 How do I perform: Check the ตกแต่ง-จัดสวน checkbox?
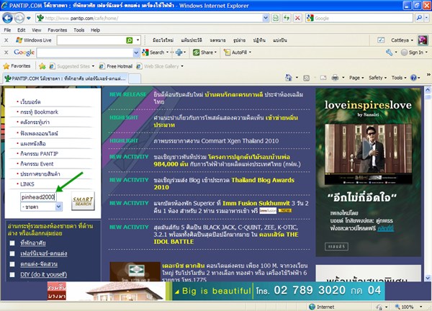[x=12, y=264]
